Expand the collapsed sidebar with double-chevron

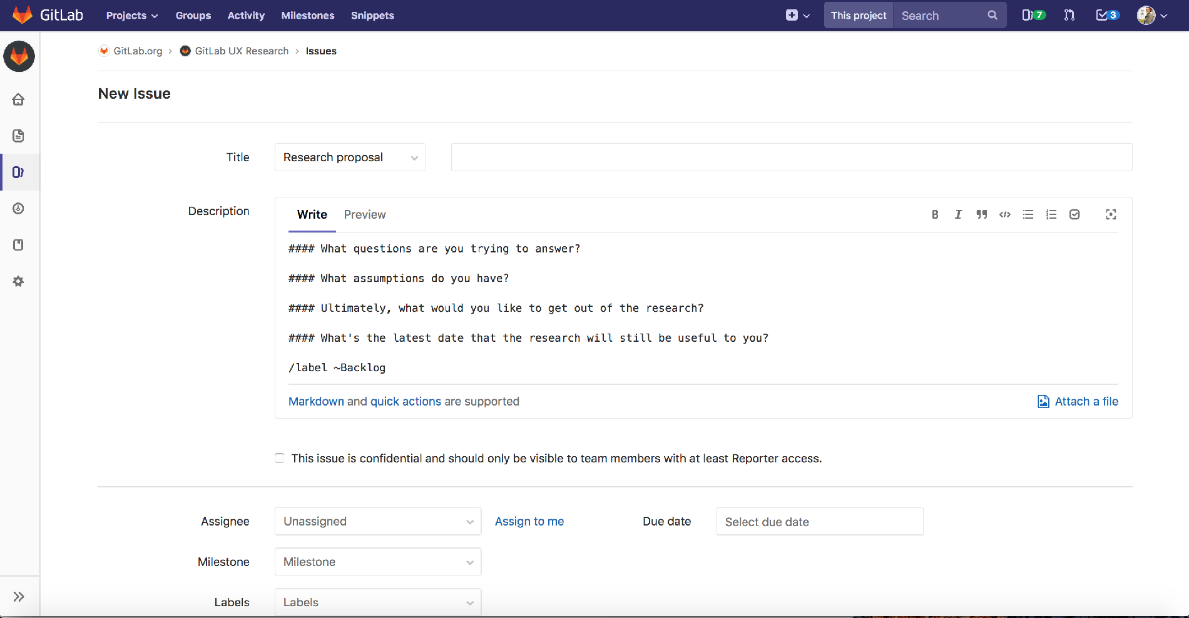coord(19,596)
